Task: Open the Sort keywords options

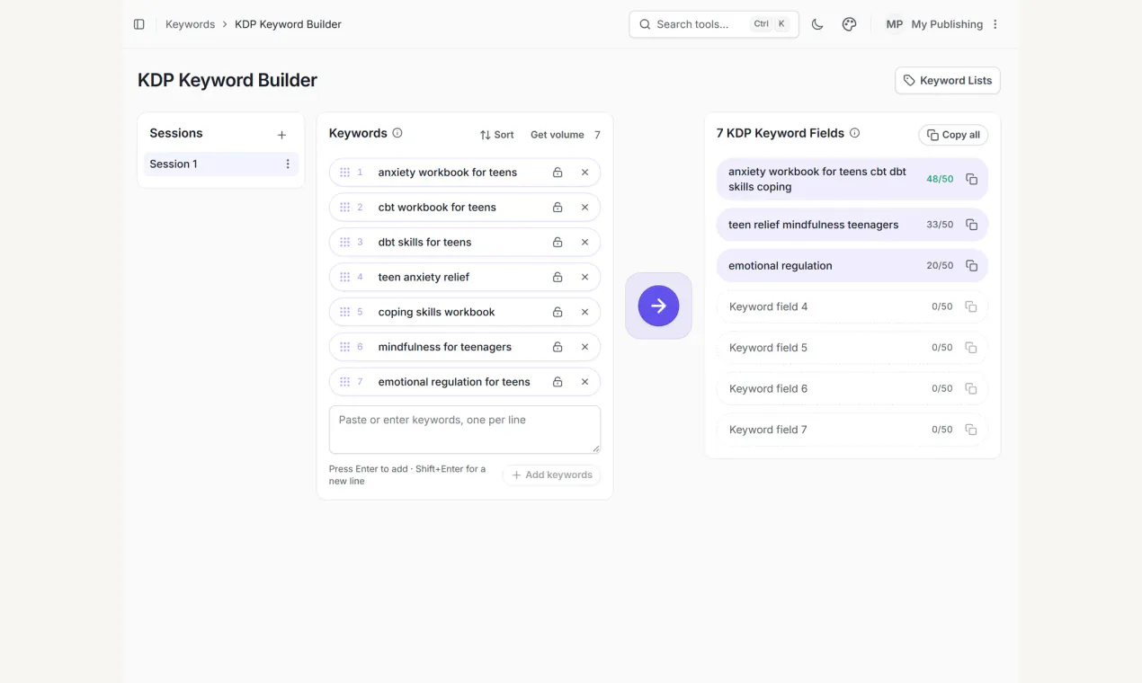Action: [x=496, y=135]
